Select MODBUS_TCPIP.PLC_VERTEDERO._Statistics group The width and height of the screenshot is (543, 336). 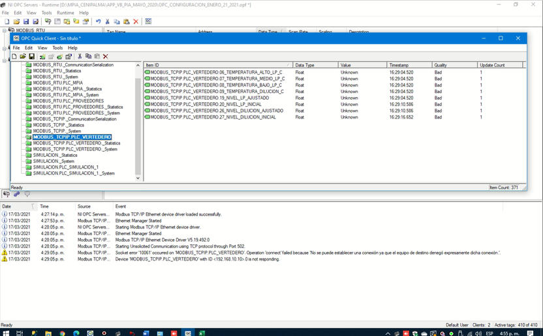click(76, 143)
